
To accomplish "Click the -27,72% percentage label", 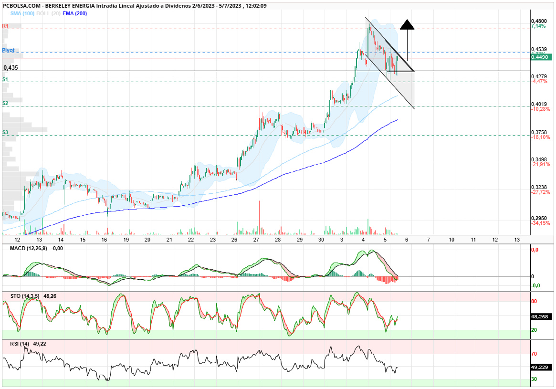I will pos(541,192).
